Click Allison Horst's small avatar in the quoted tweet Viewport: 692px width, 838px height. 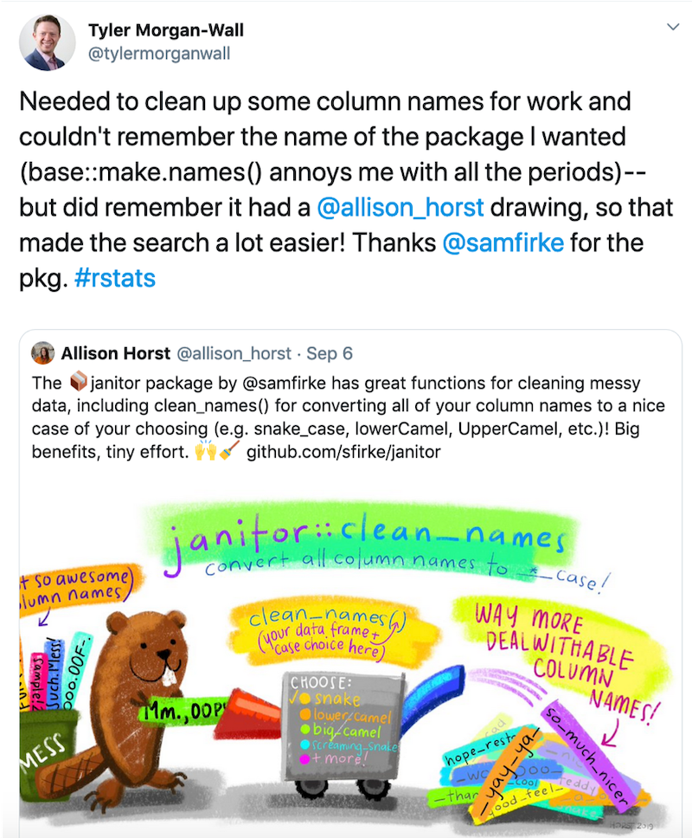pos(42,354)
